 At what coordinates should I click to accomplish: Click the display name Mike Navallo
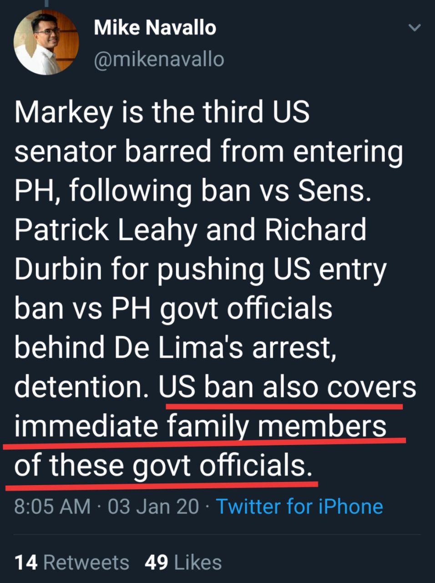tap(155, 28)
